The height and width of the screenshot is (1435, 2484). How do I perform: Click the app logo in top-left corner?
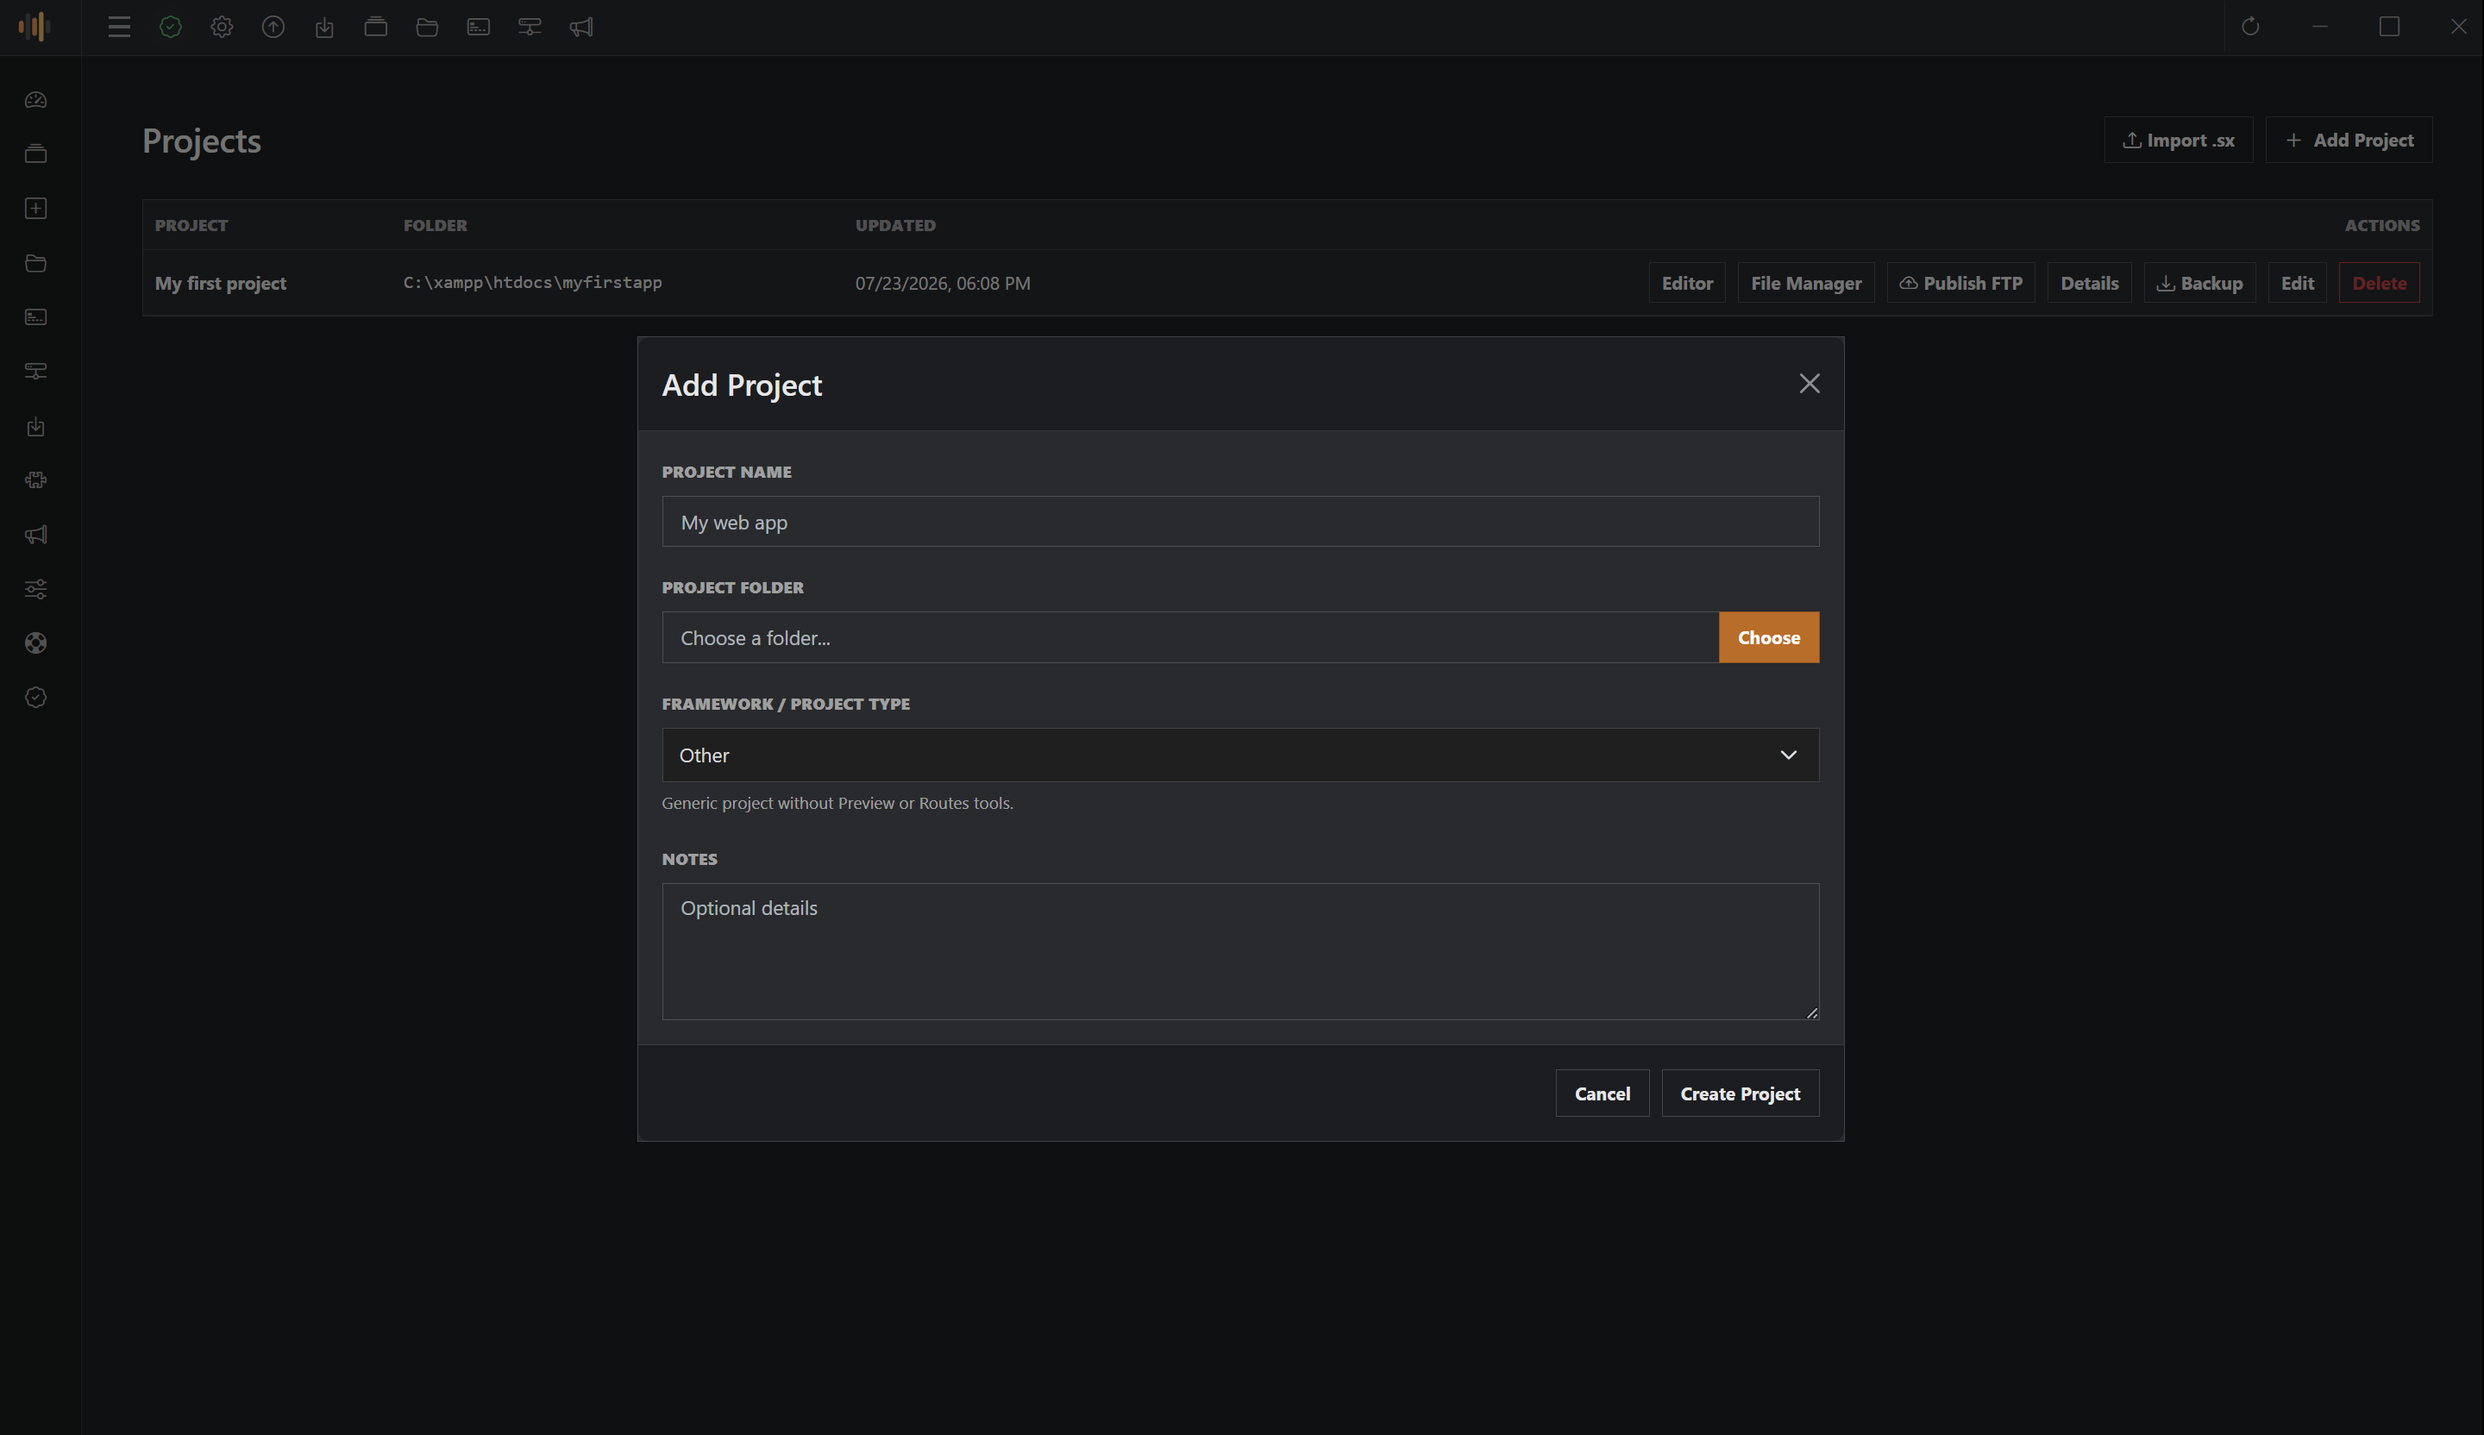pyautogui.click(x=34, y=27)
